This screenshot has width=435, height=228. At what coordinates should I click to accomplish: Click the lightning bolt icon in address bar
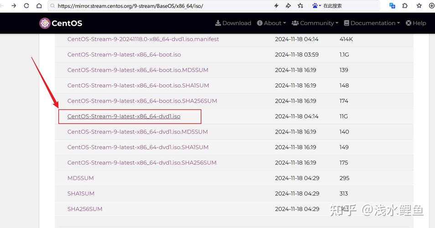pos(276,5)
